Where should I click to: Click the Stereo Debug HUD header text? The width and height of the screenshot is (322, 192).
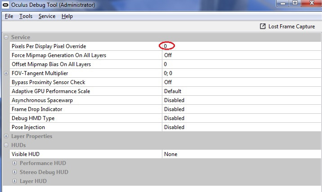click(x=44, y=172)
